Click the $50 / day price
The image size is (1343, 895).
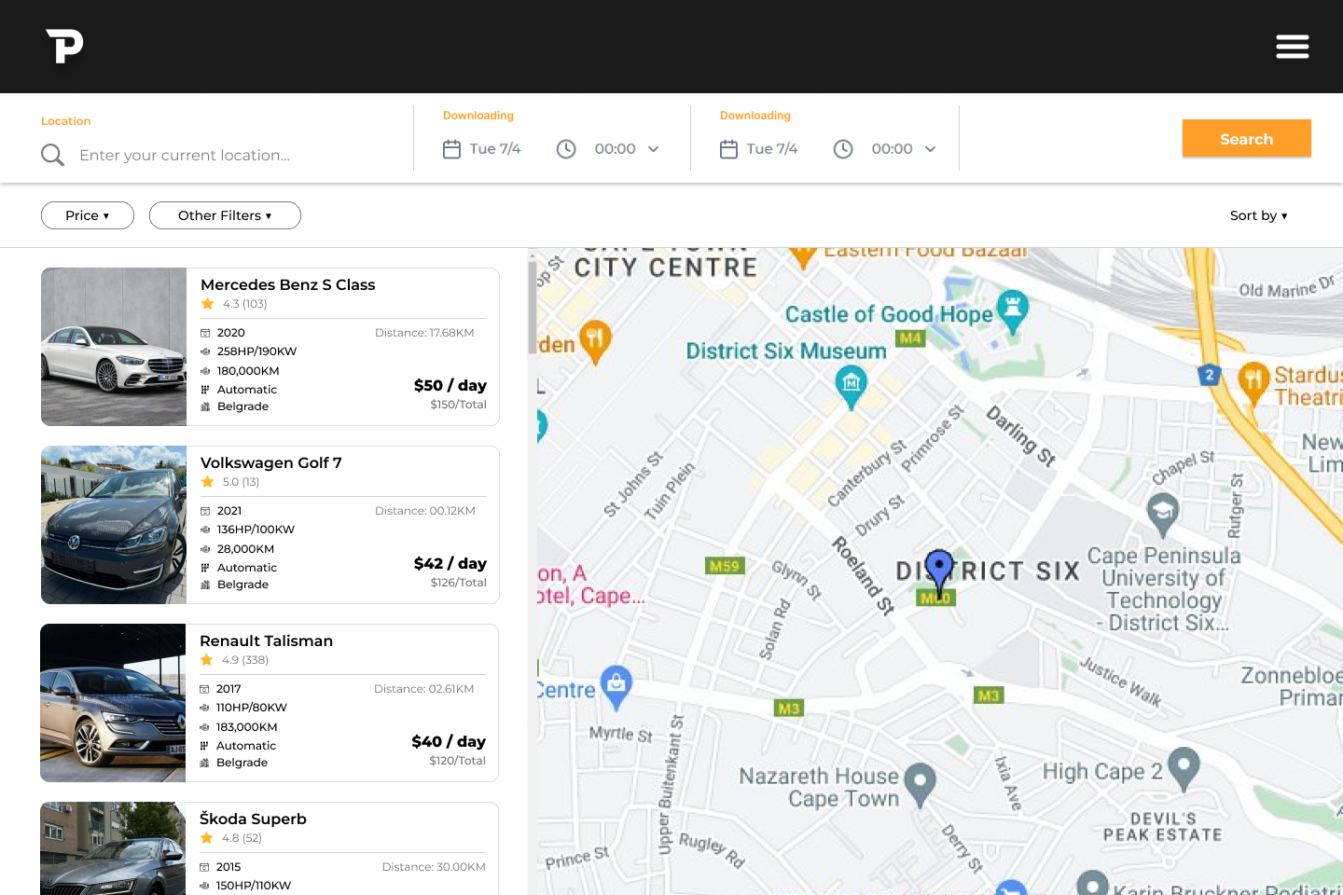tap(450, 385)
